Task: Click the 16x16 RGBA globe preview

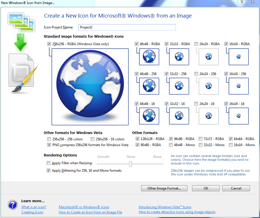Action: point(239,57)
